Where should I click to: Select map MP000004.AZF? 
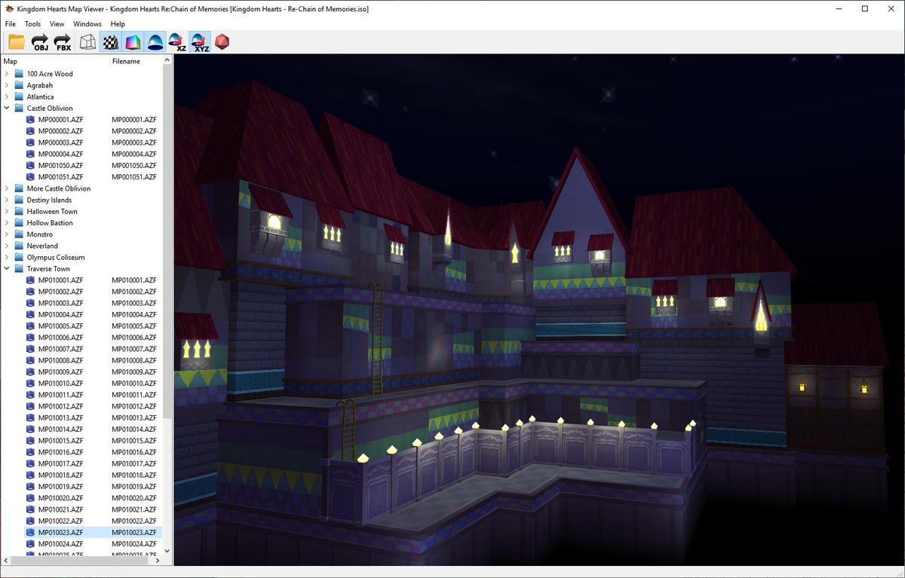(60, 154)
